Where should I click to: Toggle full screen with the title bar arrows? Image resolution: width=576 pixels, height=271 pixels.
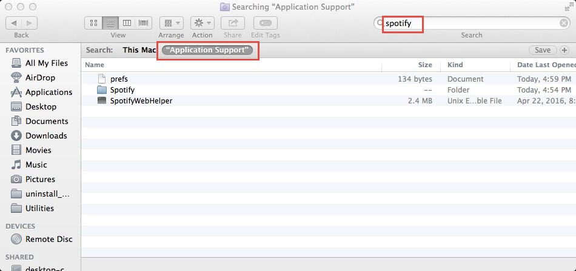(x=569, y=7)
